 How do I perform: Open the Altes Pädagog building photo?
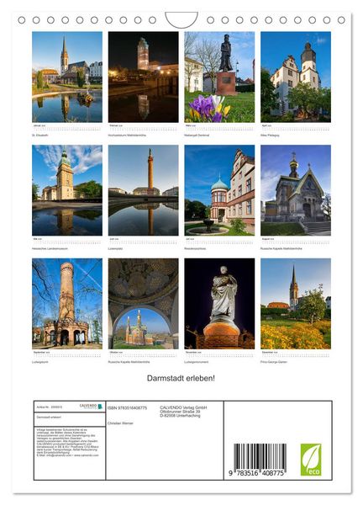tap(296, 77)
